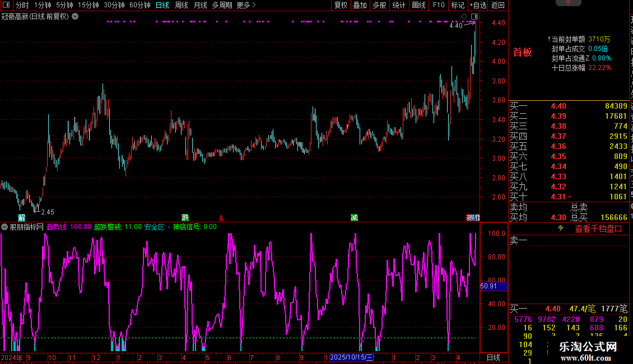Open the 多周期 multi-period view
The image size is (633, 364).
tap(222, 5)
